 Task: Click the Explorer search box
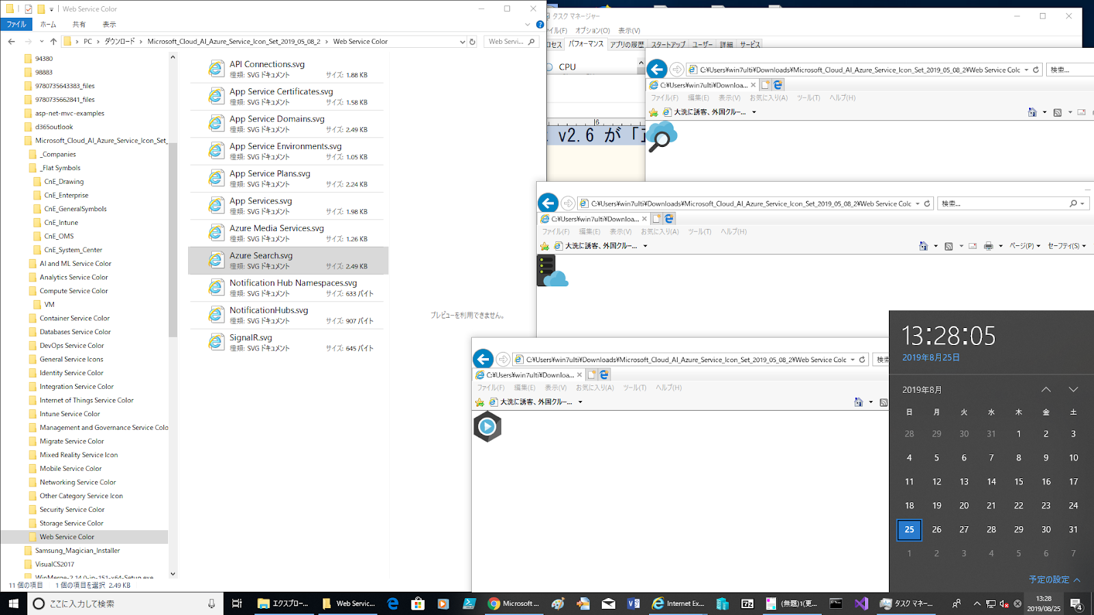click(x=511, y=42)
